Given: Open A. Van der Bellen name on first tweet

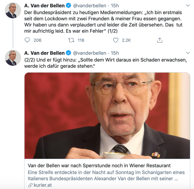Looking at the screenshot, I should tap(44, 6).
